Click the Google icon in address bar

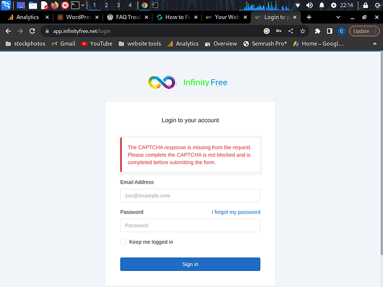pyautogui.click(x=267, y=31)
